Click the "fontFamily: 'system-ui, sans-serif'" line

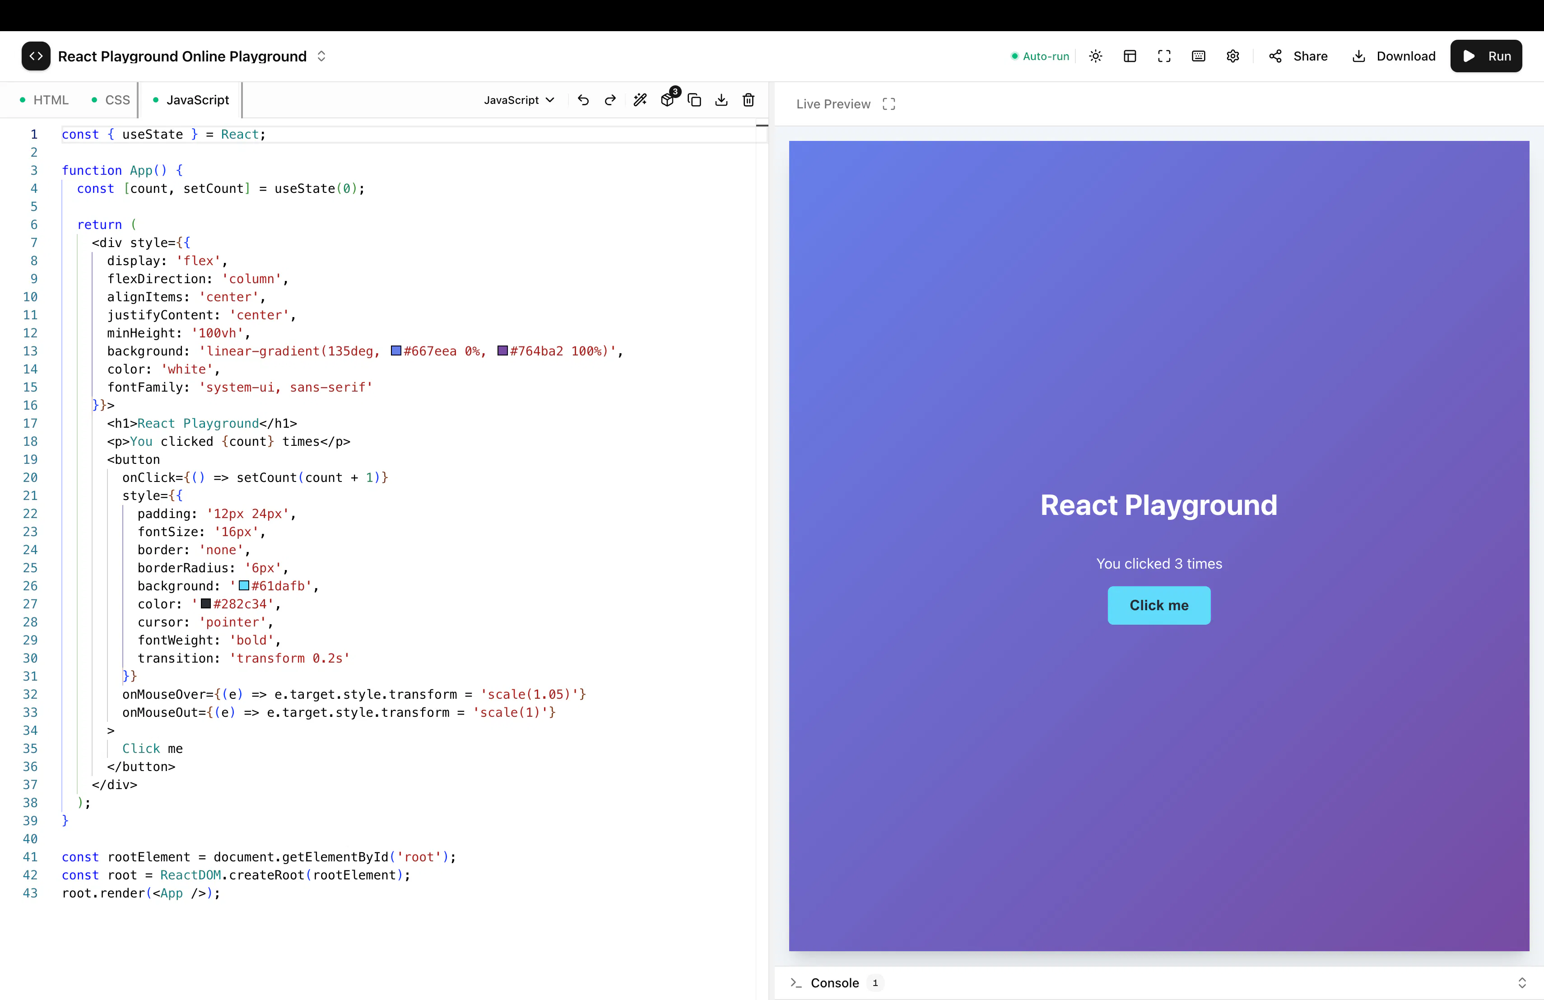click(239, 388)
